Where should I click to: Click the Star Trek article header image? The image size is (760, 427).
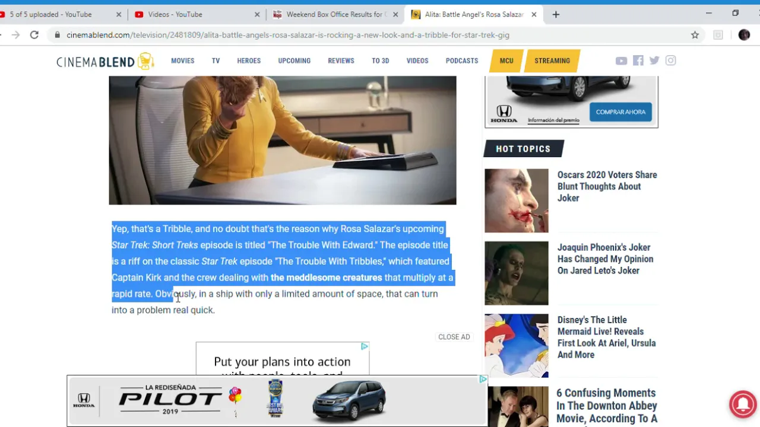283,140
